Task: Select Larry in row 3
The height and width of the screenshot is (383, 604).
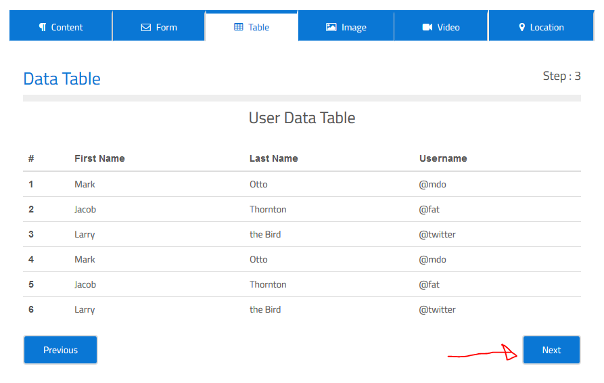Action: tap(85, 235)
